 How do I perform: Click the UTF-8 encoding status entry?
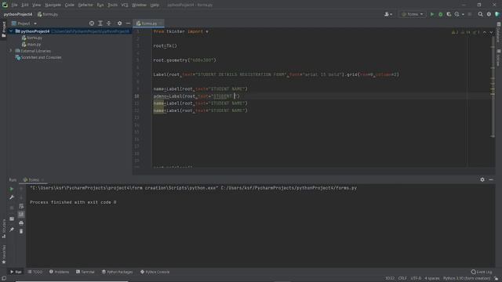[416, 279]
